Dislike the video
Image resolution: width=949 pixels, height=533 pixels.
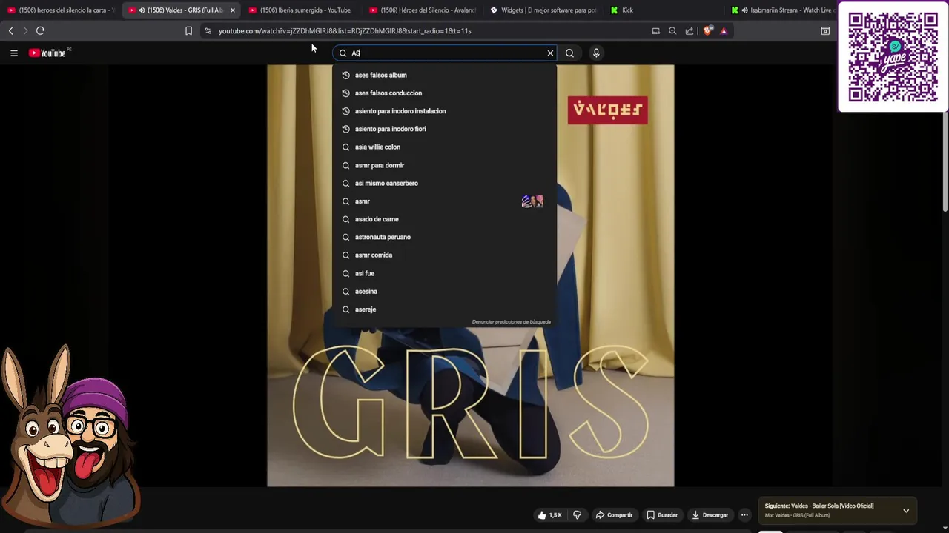click(x=577, y=515)
